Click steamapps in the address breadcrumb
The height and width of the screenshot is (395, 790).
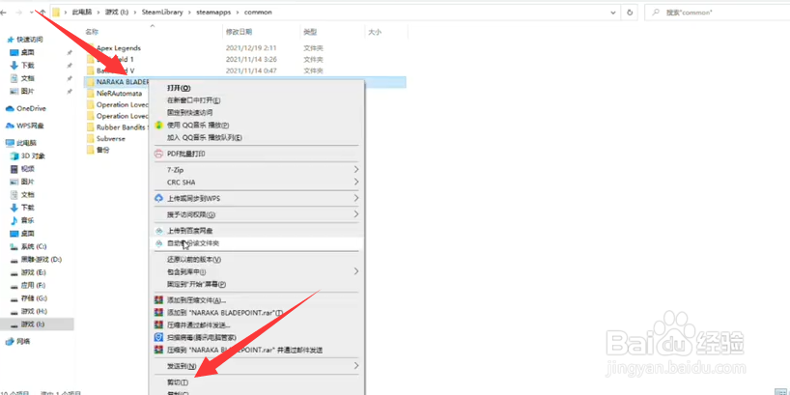coord(212,13)
